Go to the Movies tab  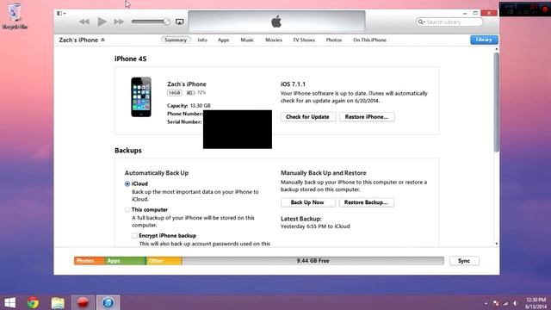(x=274, y=40)
